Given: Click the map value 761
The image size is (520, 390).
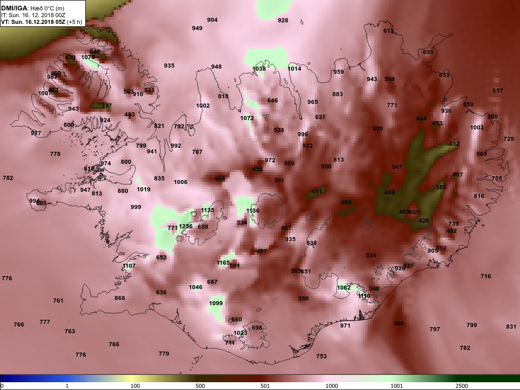Looking at the screenshot, I should tap(58, 301).
